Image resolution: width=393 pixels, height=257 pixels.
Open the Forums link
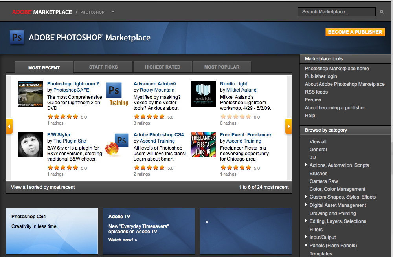click(313, 100)
